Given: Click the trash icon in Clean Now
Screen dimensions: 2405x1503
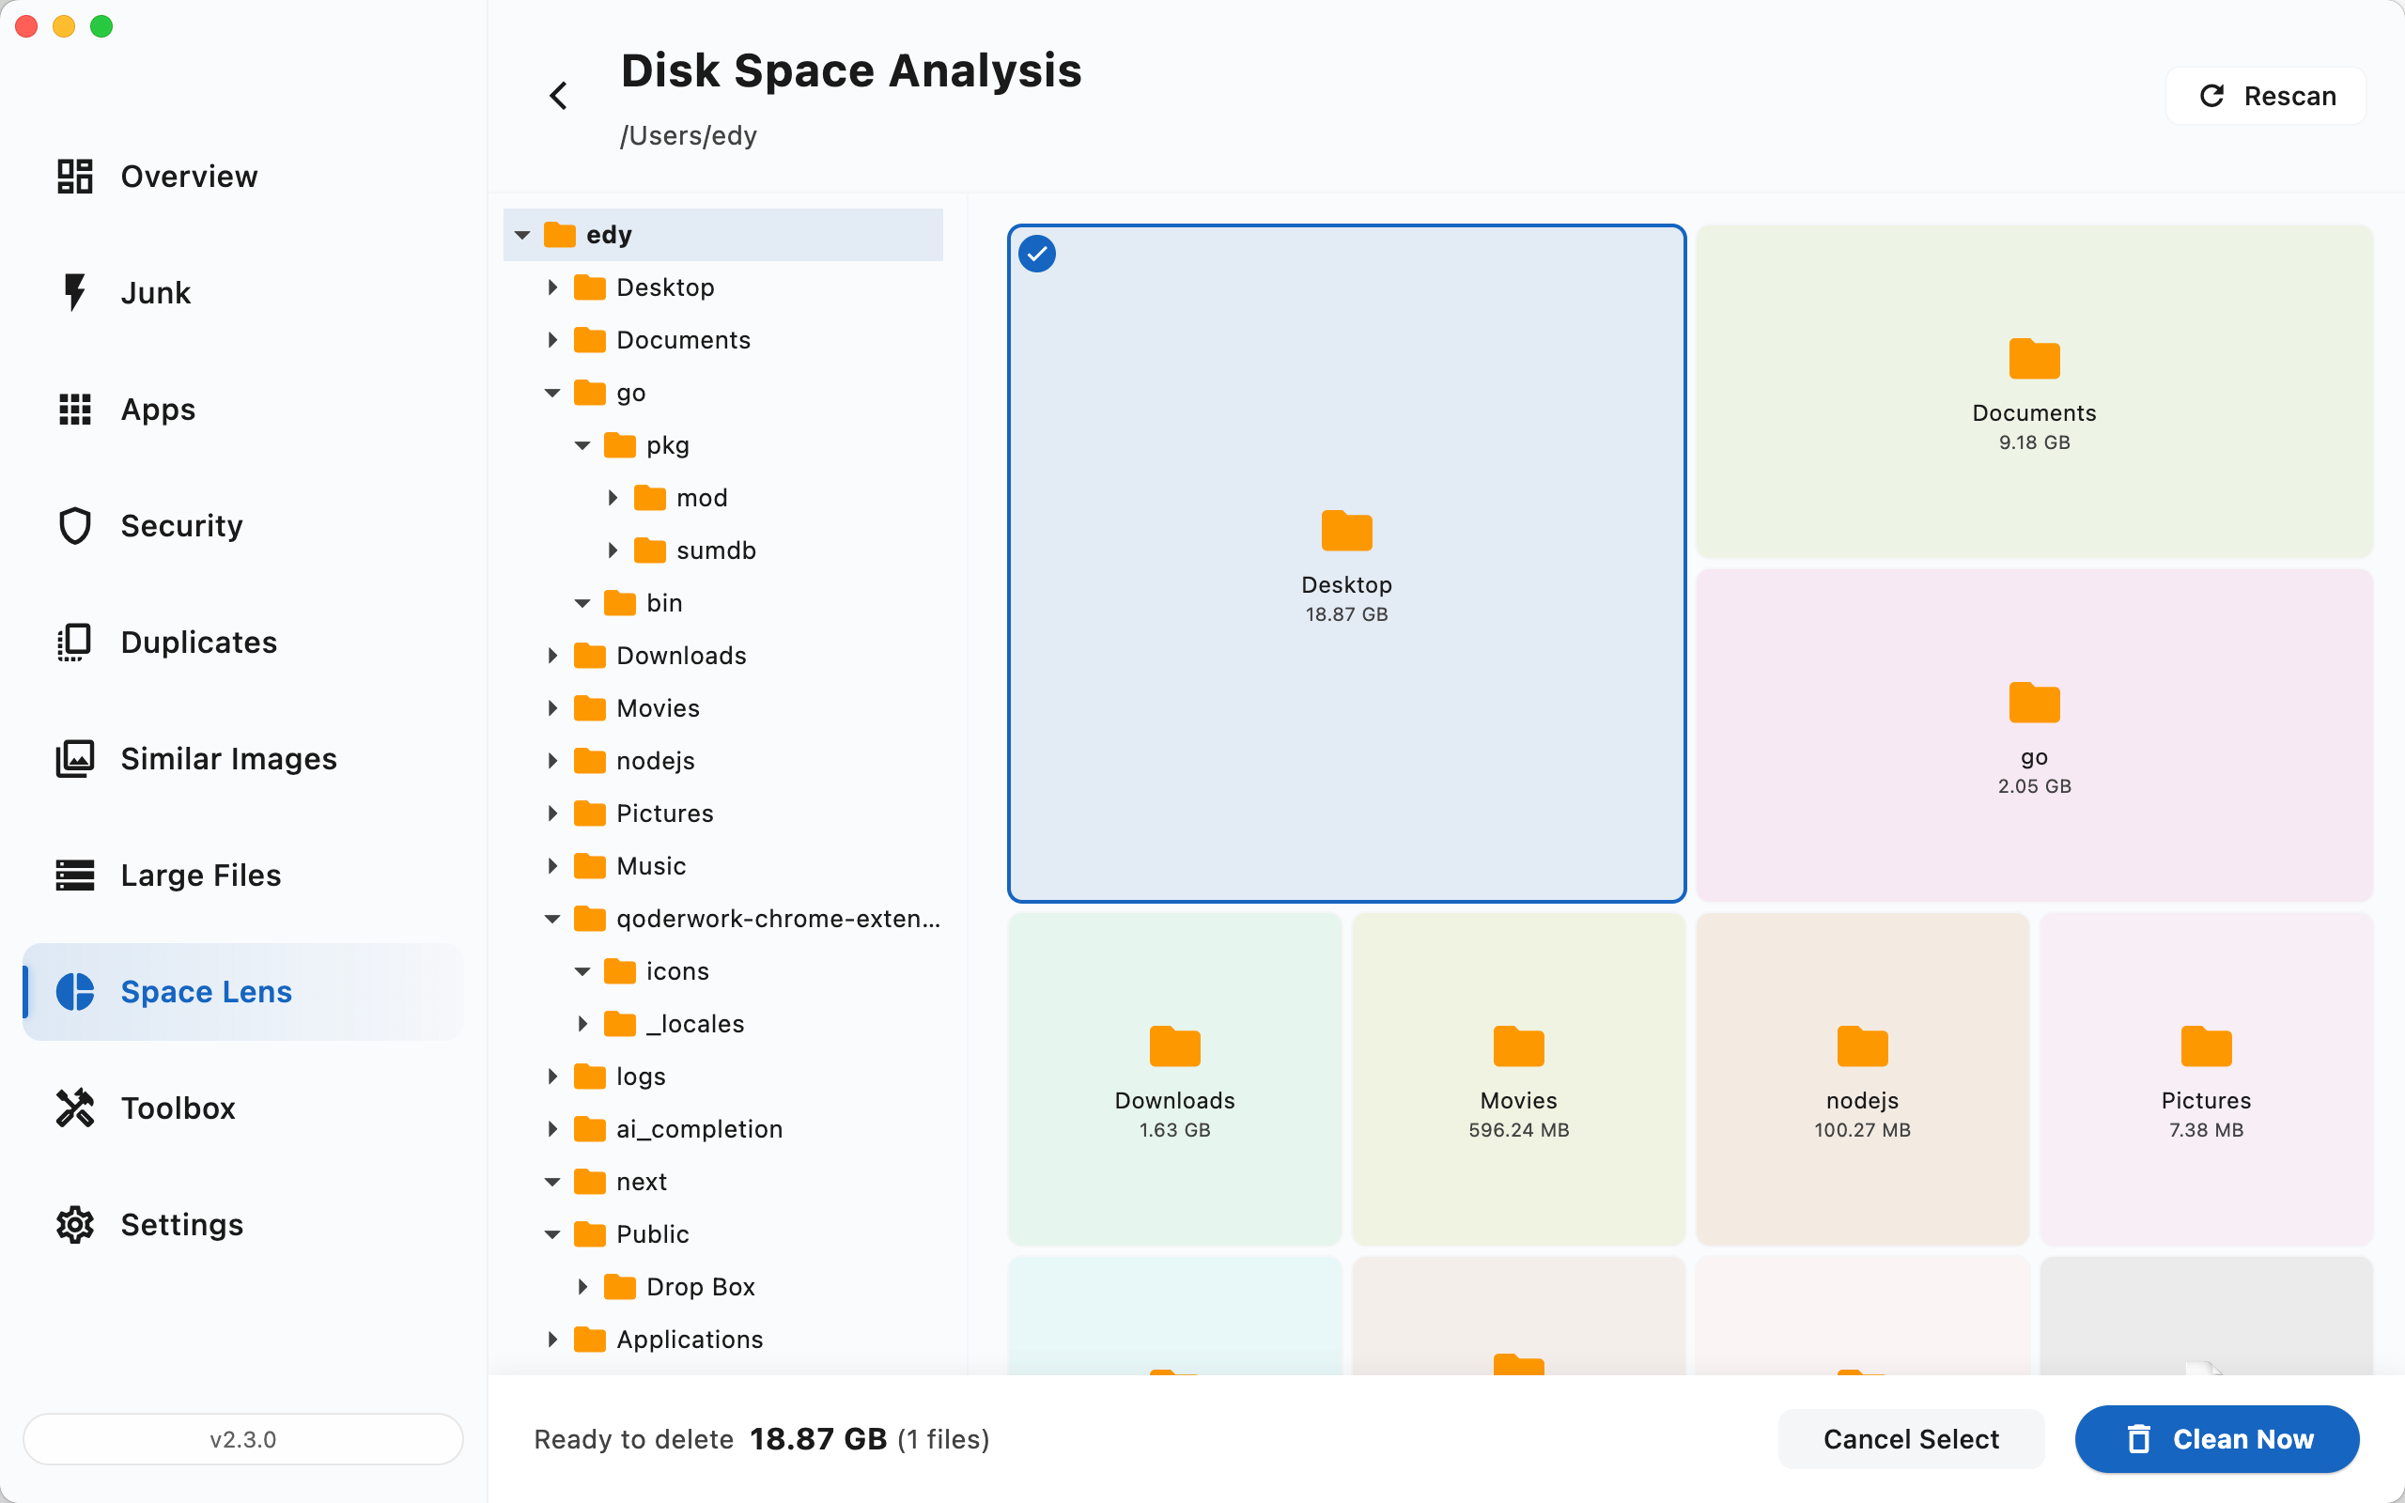Looking at the screenshot, I should tap(2137, 1438).
